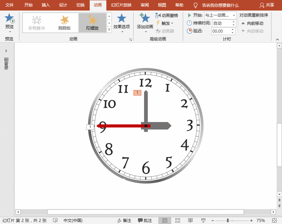Click the zoom slider handle
Screen dimensions: 282x224
[x=228, y=220]
